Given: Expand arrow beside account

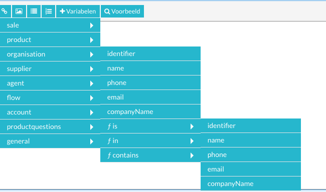Looking at the screenshot, I should (x=91, y=112).
